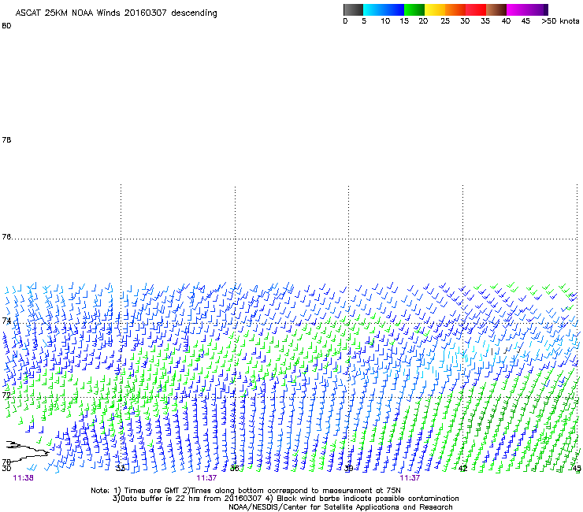Click the title 'ASCAT 25KM NOAA Winds 20160307 descending'
The width and height of the screenshot is (583, 512).
tap(116, 13)
